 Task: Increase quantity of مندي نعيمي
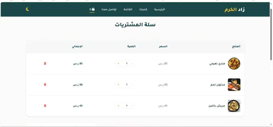pos(118,63)
